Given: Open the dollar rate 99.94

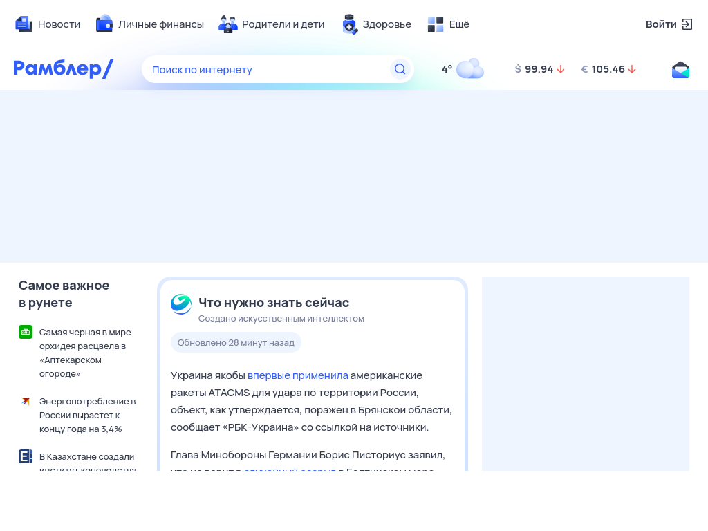Looking at the screenshot, I should [x=539, y=69].
